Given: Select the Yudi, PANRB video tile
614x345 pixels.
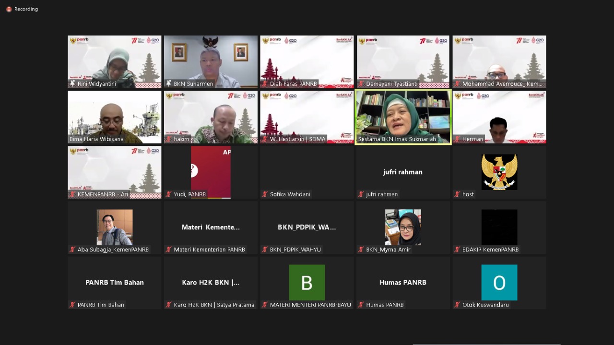Looking at the screenshot, I should click(211, 172).
